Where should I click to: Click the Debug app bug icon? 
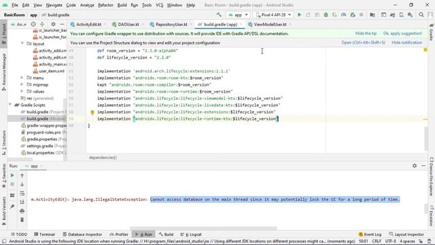click(x=326, y=15)
